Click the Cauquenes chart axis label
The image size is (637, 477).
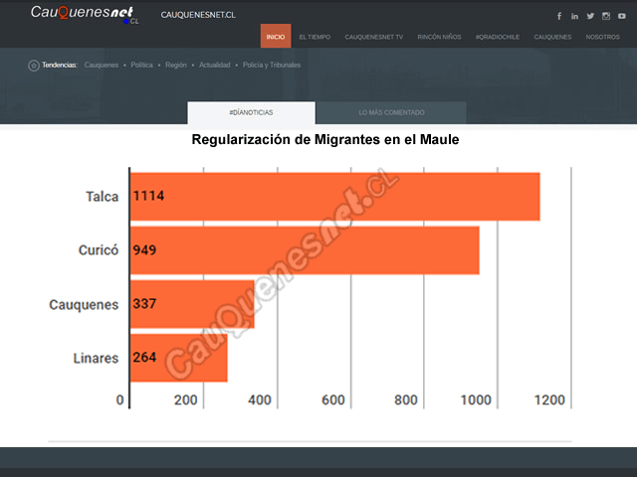[84, 305]
